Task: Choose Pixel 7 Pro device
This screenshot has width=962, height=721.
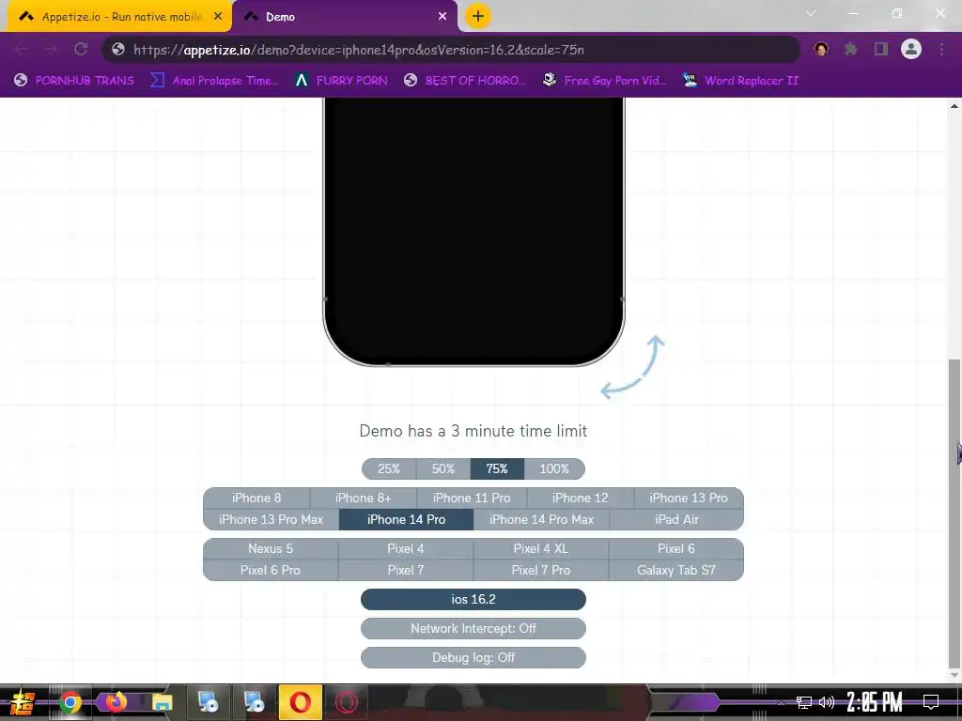Action: (x=541, y=570)
